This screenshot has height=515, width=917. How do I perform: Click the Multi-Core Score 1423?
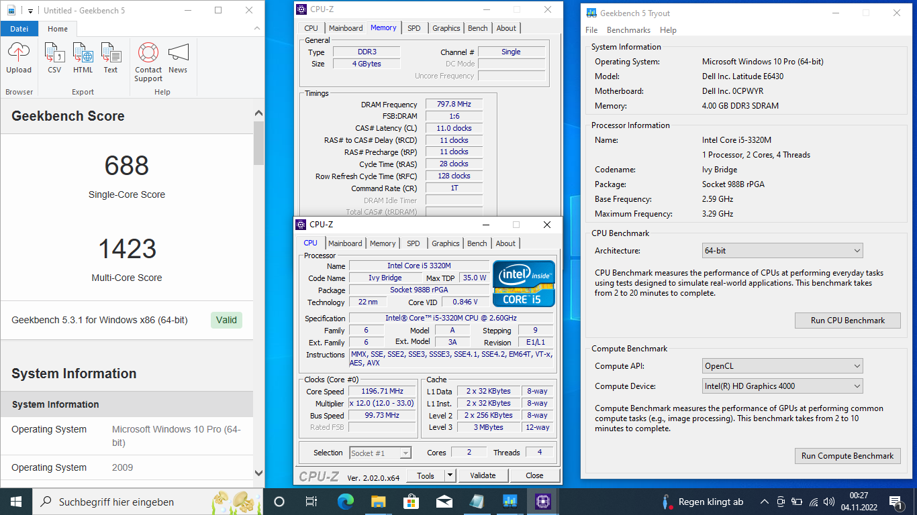[128, 249]
